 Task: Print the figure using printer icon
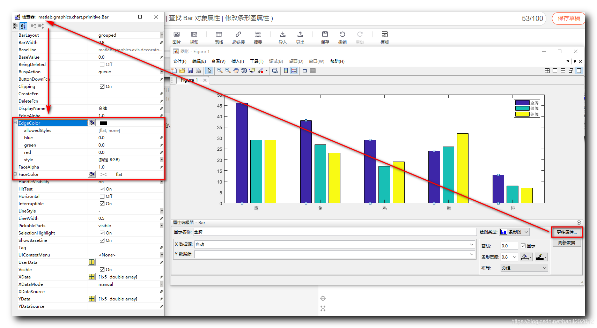point(198,70)
